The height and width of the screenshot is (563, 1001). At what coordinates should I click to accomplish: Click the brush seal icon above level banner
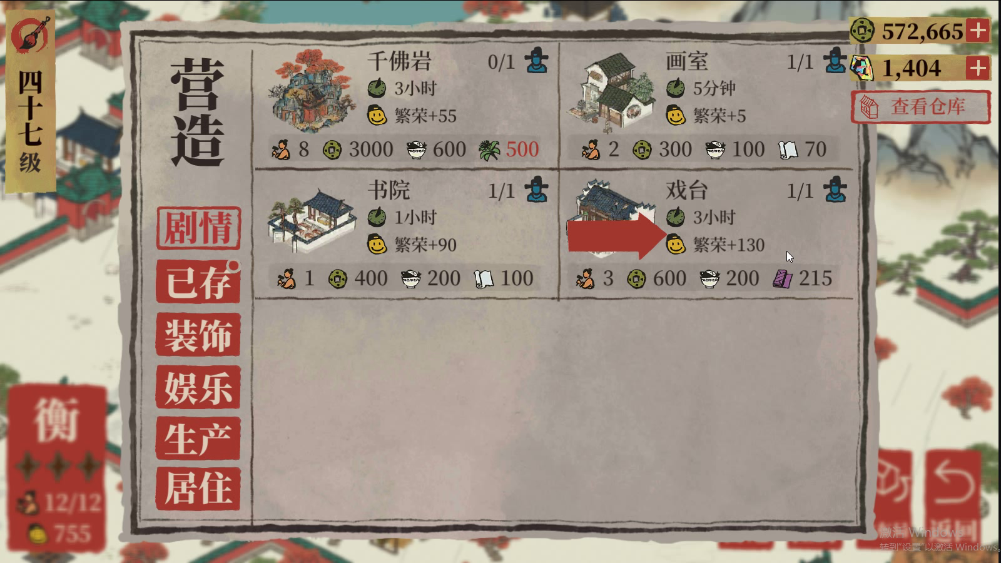point(30,34)
